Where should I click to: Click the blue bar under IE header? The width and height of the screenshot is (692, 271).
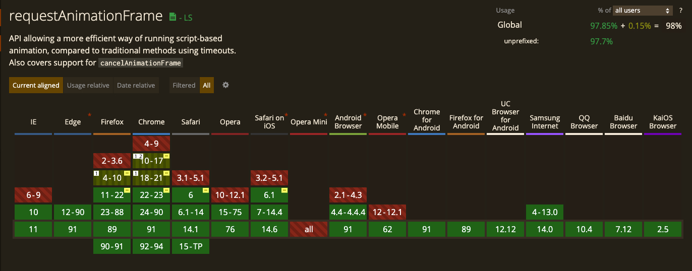pos(33,133)
